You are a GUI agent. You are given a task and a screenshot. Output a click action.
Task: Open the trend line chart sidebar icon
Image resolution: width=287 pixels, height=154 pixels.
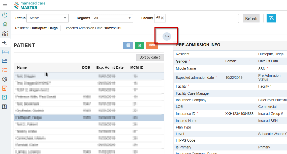point(5,61)
